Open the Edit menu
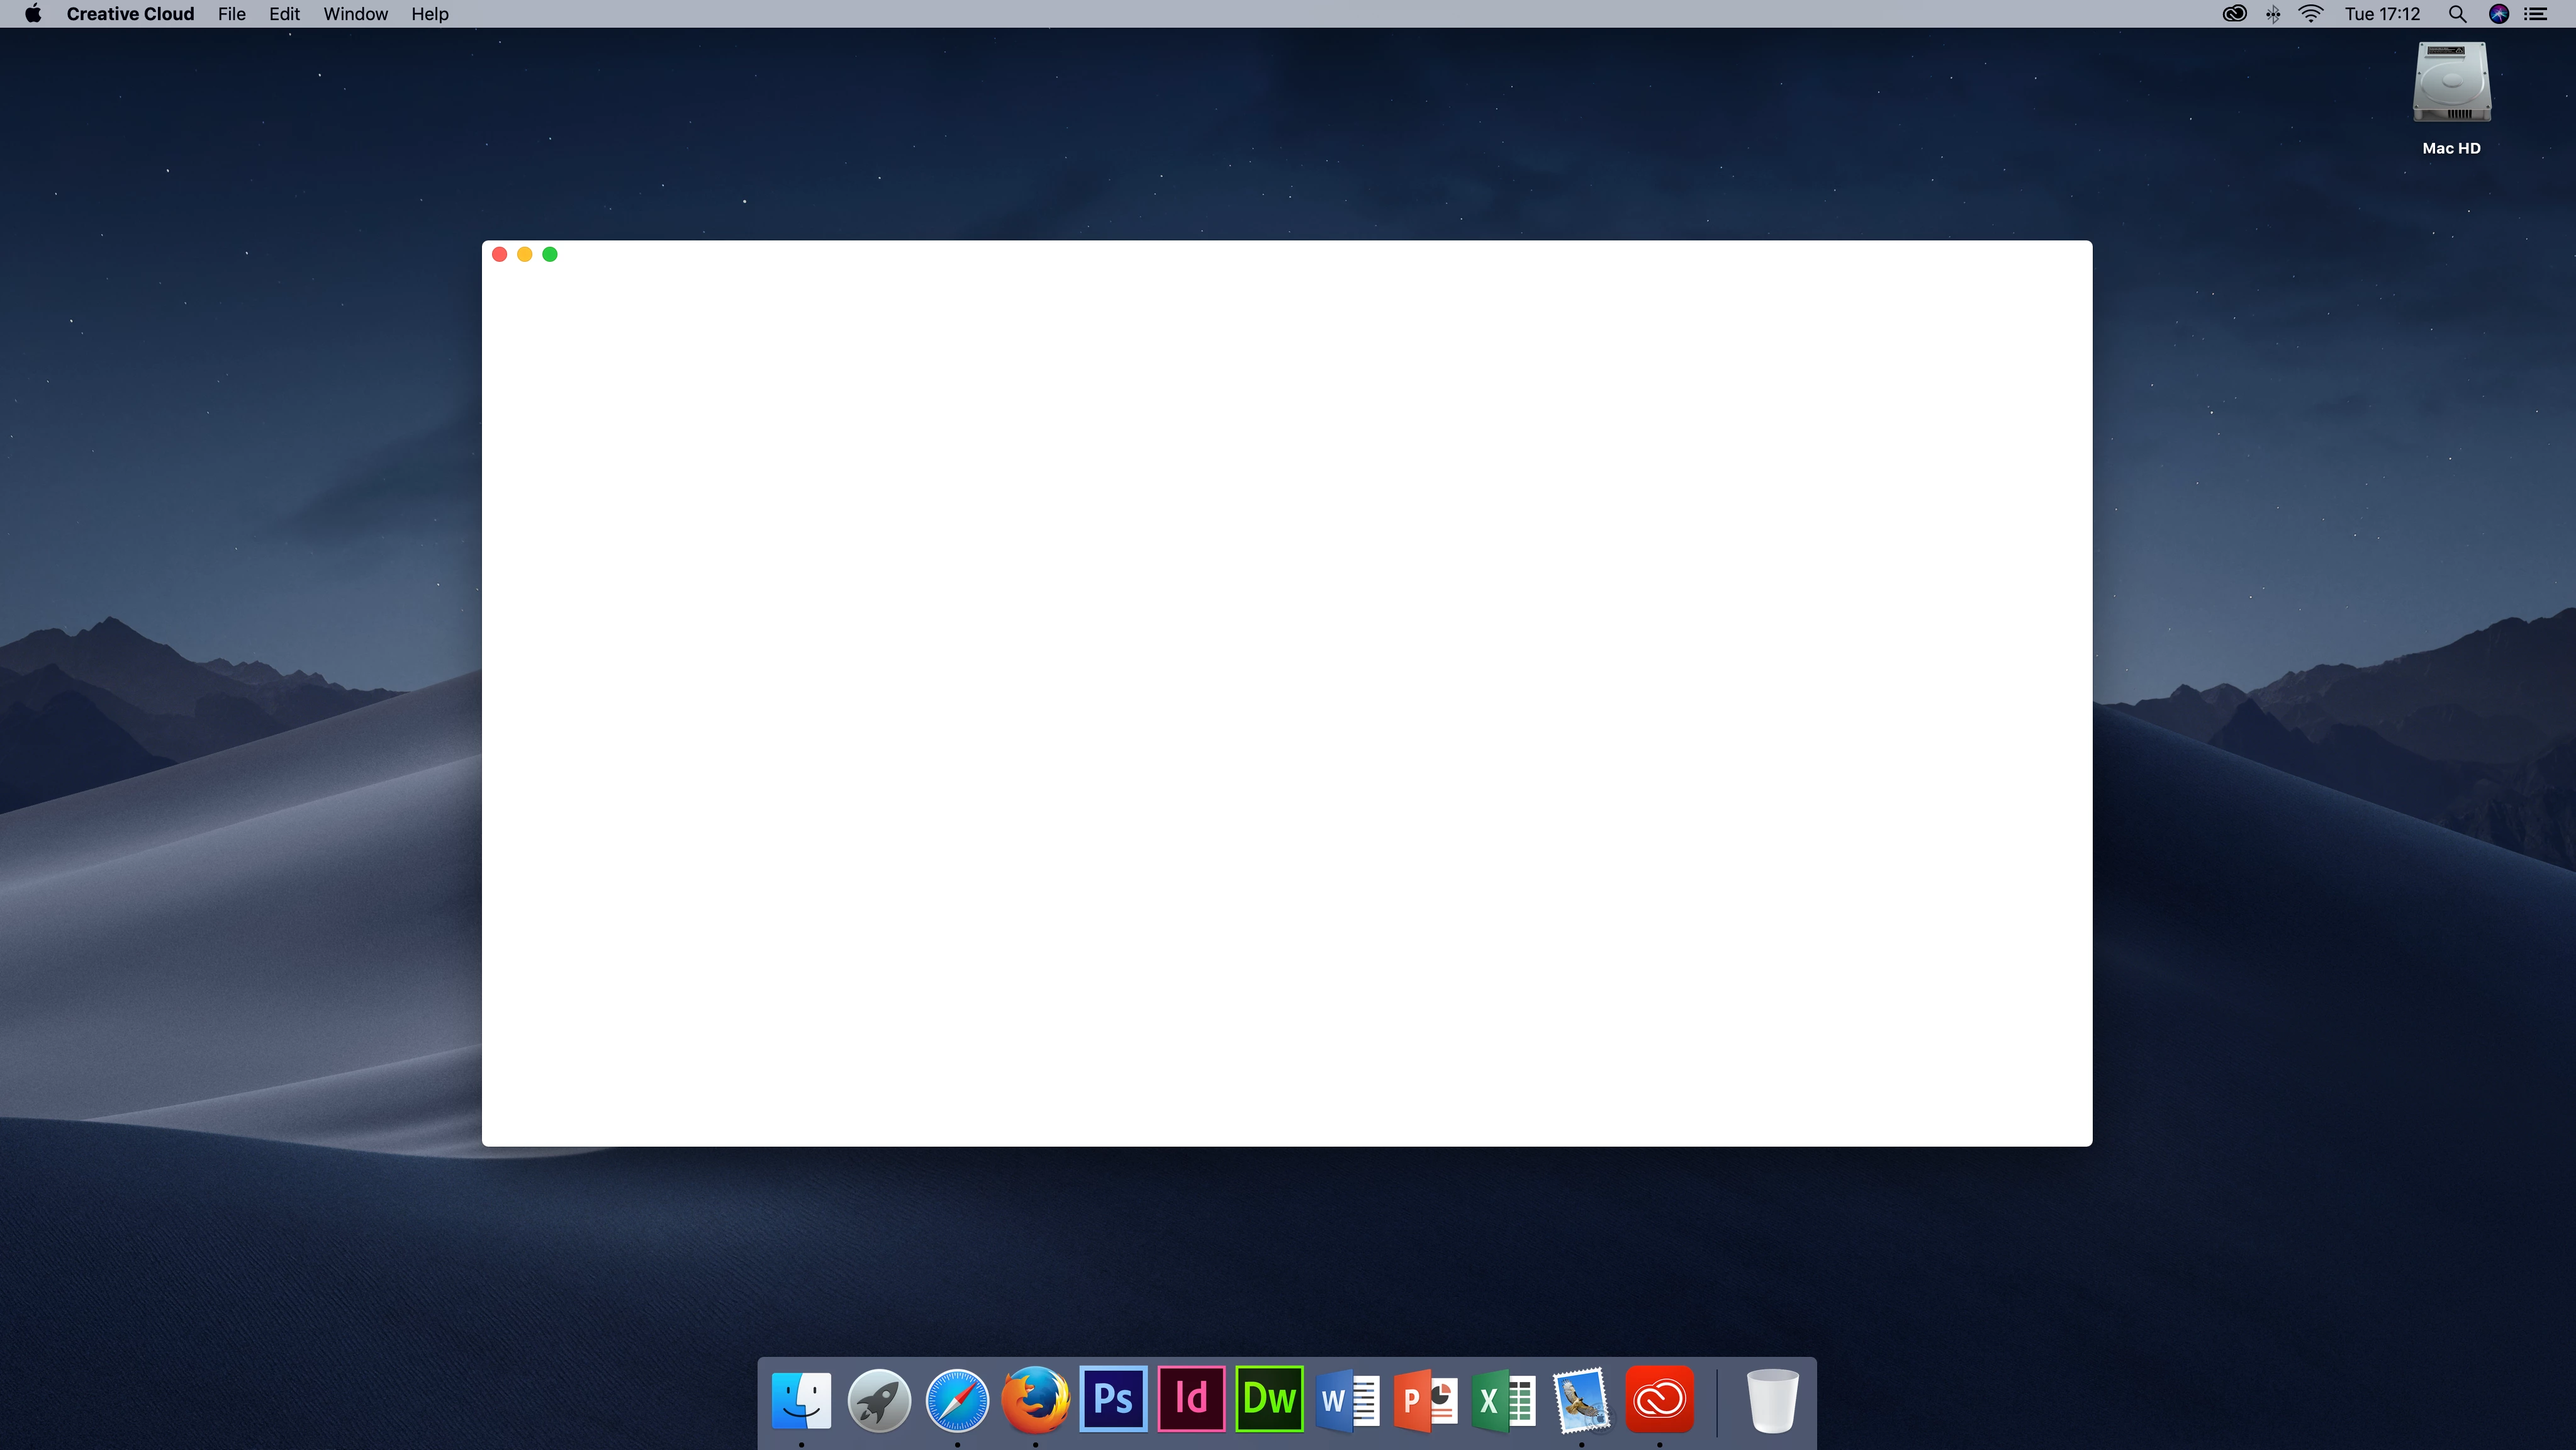The width and height of the screenshot is (2576, 1450). (x=284, y=14)
